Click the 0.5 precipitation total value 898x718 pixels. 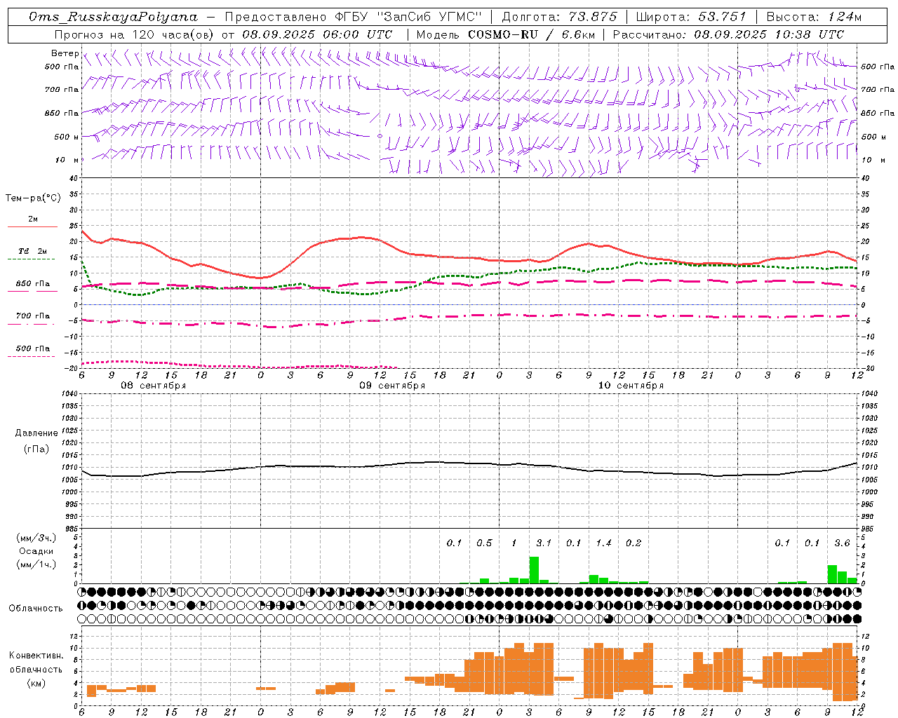point(484,543)
